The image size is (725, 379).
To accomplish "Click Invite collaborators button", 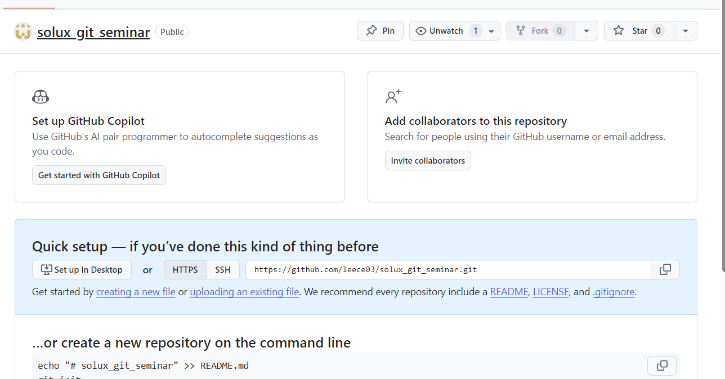I will (428, 161).
